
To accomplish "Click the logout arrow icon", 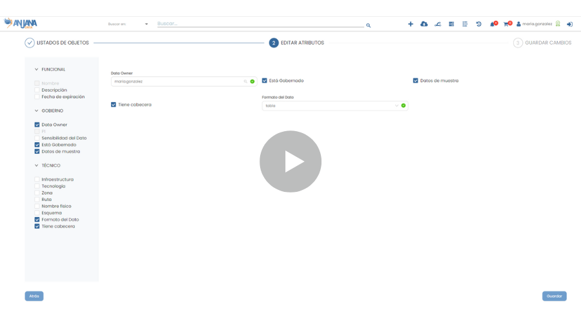I will pyautogui.click(x=569, y=24).
